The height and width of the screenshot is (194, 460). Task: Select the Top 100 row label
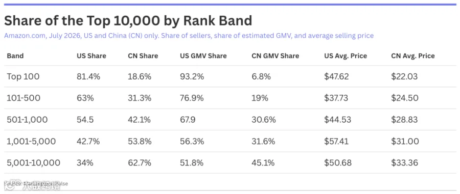23,76
